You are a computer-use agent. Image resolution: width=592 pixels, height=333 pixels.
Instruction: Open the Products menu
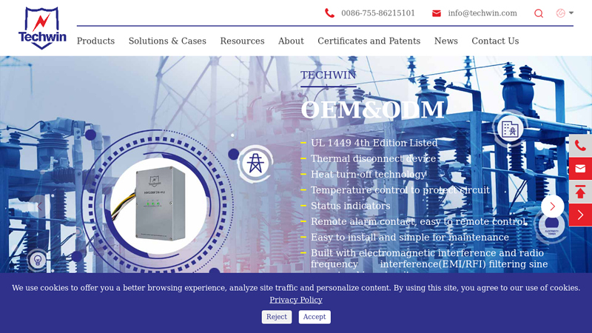pyautogui.click(x=95, y=41)
